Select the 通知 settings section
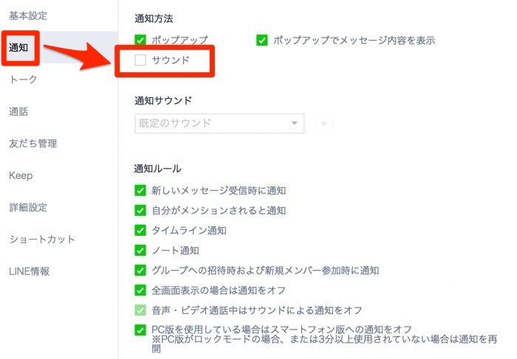517x359 pixels. coord(18,48)
